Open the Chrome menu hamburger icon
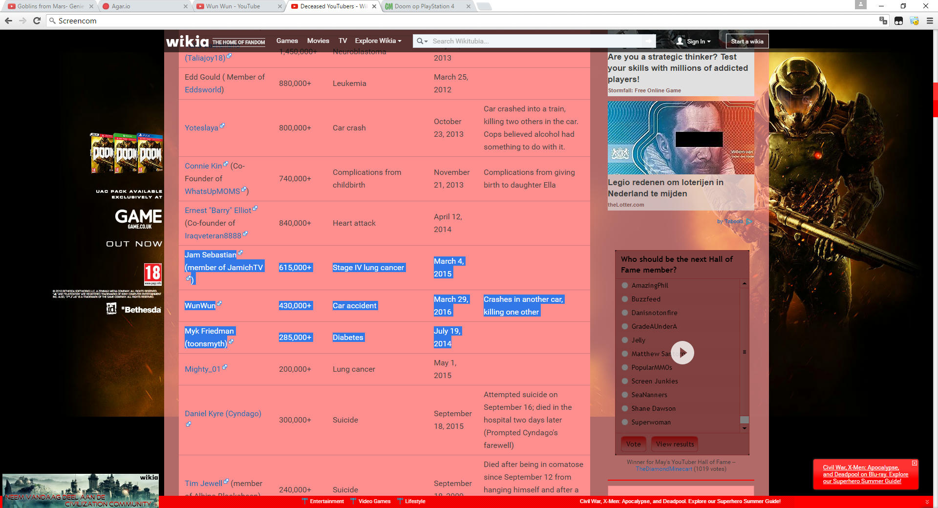This screenshot has width=938, height=508. [930, 21]
